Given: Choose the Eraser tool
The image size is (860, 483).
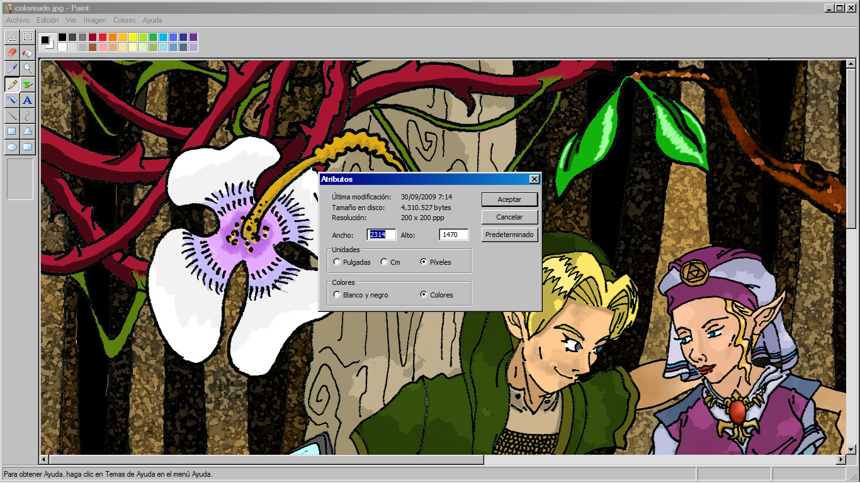Looking at the screenshot, I should [11, 52].
